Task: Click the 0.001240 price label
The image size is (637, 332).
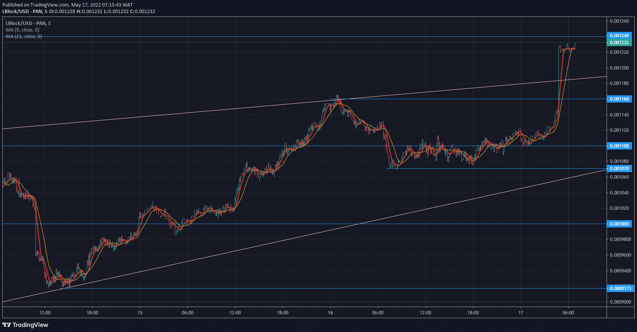Action: click(619, 36)
